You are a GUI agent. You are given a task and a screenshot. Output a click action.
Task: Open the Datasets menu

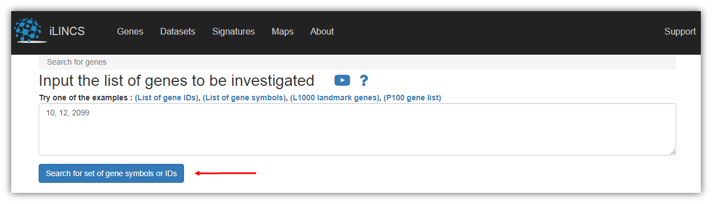(x=177, y=31)
